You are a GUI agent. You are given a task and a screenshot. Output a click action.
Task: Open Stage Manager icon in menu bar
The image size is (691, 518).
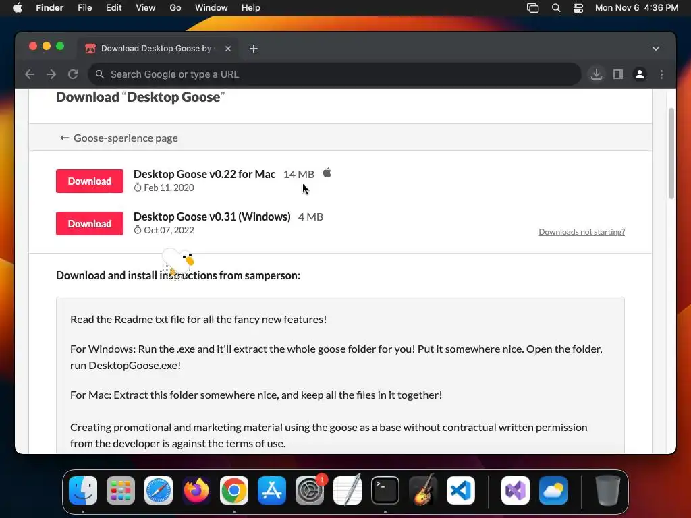533,8
